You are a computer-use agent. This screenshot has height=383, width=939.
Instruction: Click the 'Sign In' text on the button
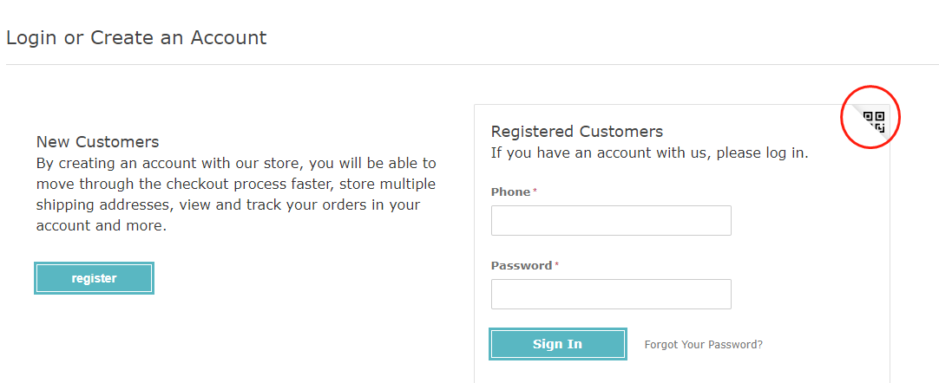[x=557, y=344]
